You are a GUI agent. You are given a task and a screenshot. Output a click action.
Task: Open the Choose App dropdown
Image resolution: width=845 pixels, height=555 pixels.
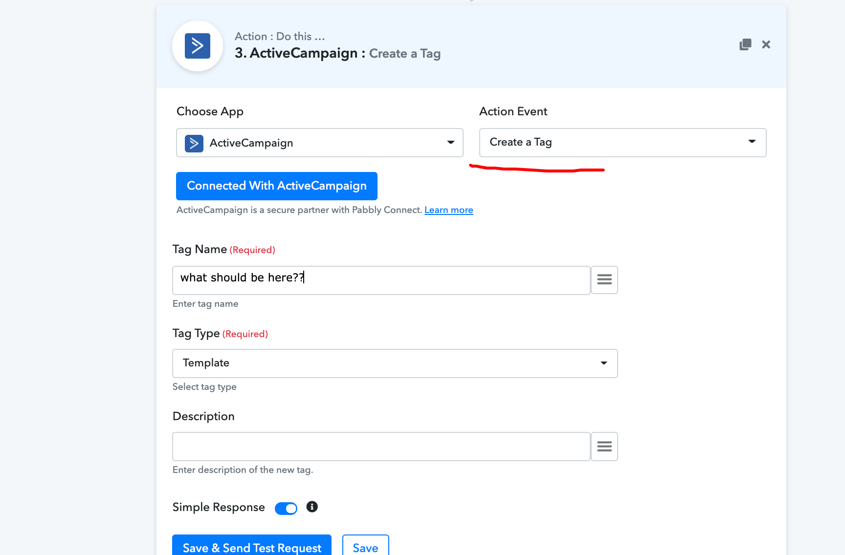320,143
